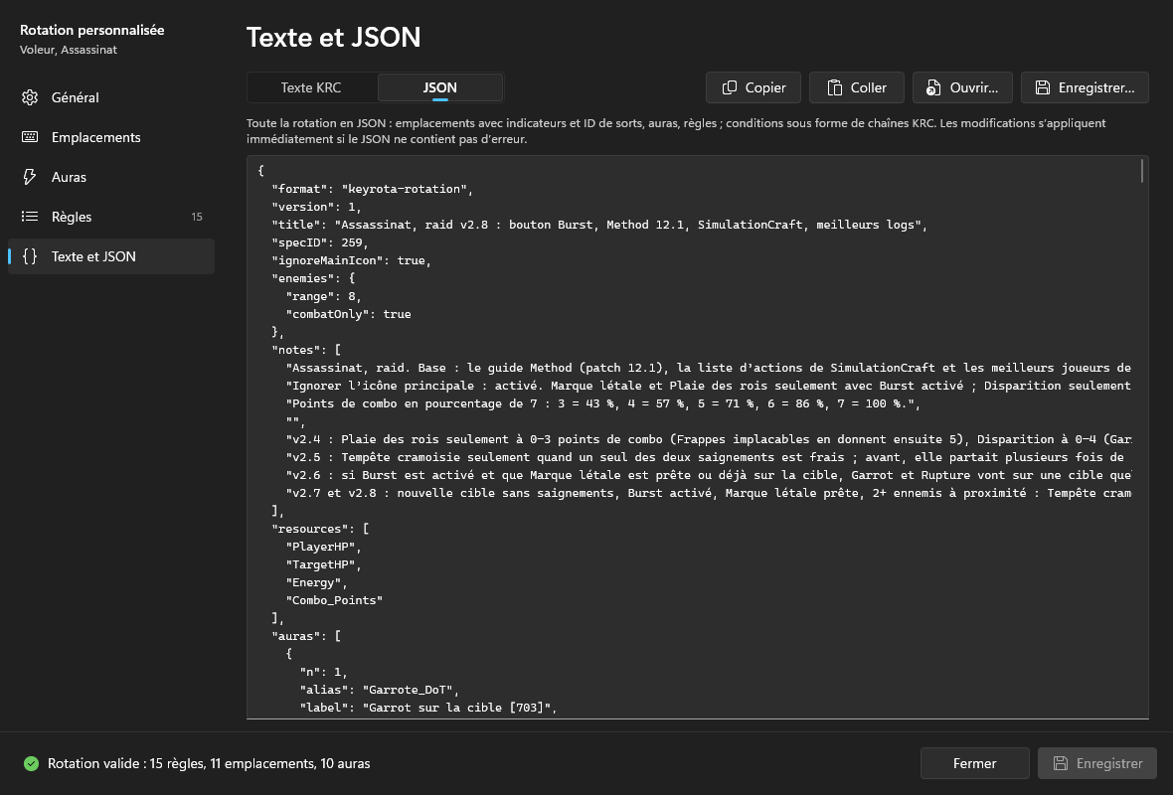The image size is (1173, 795).
Task: Click the note line starting "v2.7 et v2.8"
Action: (709, 493)
